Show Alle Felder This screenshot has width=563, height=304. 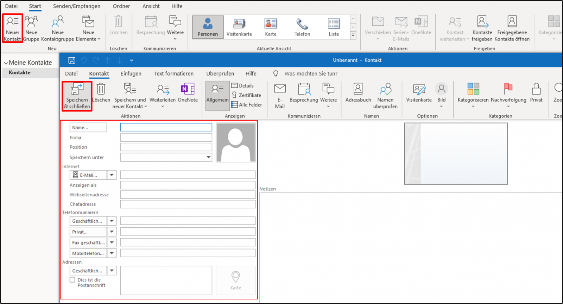pyautogui.click(x=247, y=105)
